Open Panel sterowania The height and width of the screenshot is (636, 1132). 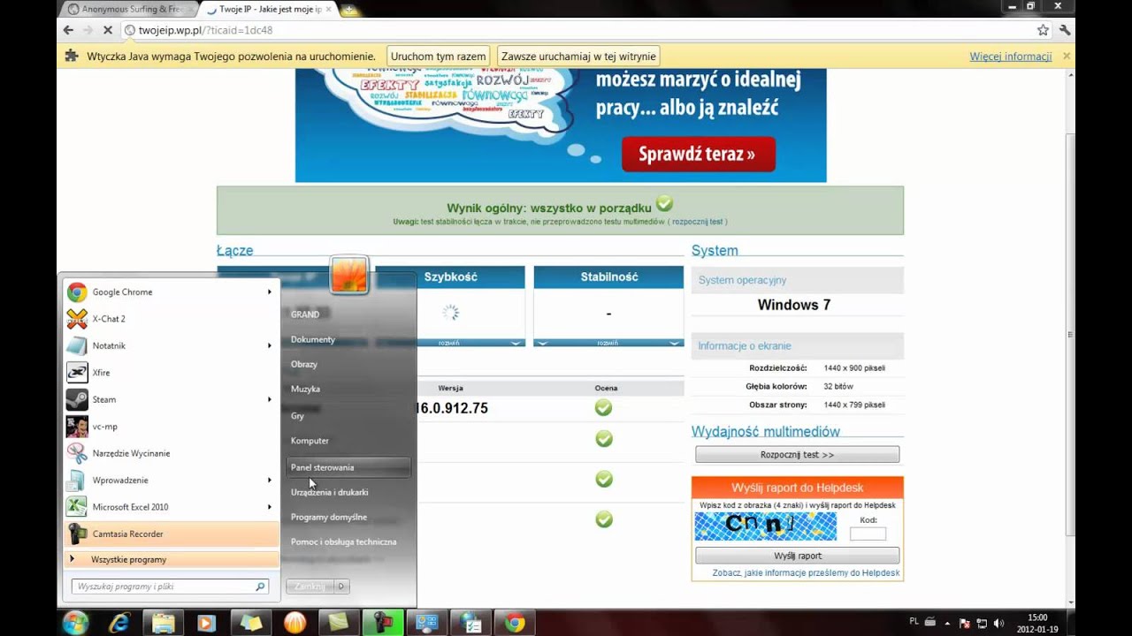tap(349, 467)
